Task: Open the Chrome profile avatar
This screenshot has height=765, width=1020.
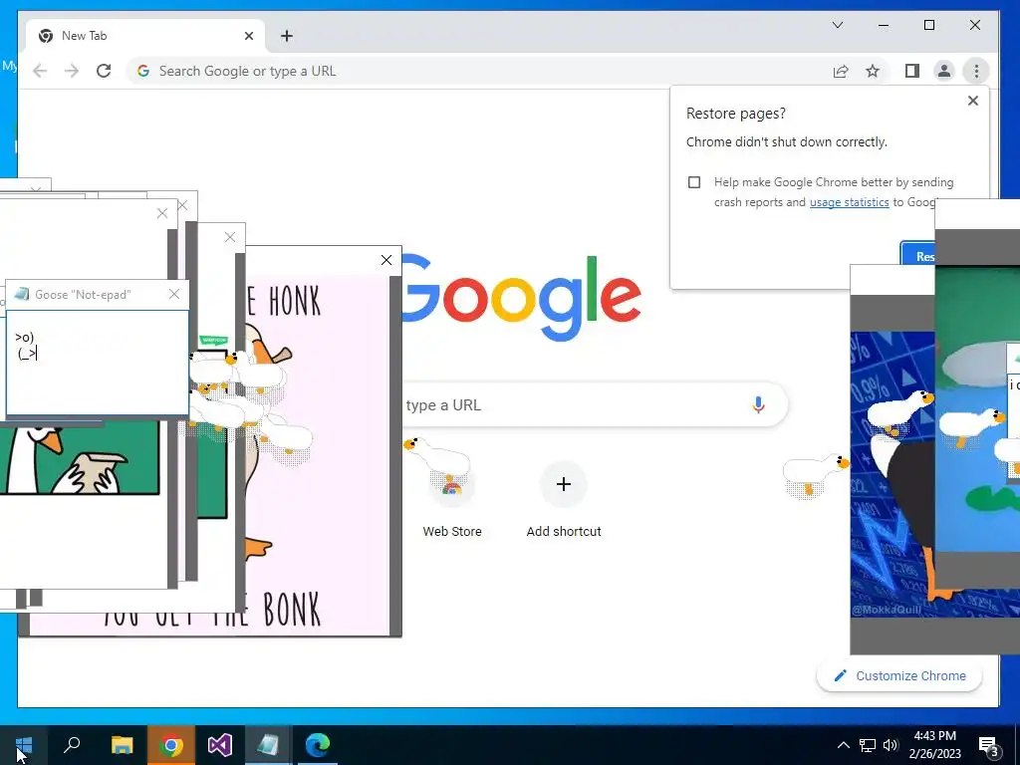Action: [x=944, y=71]
